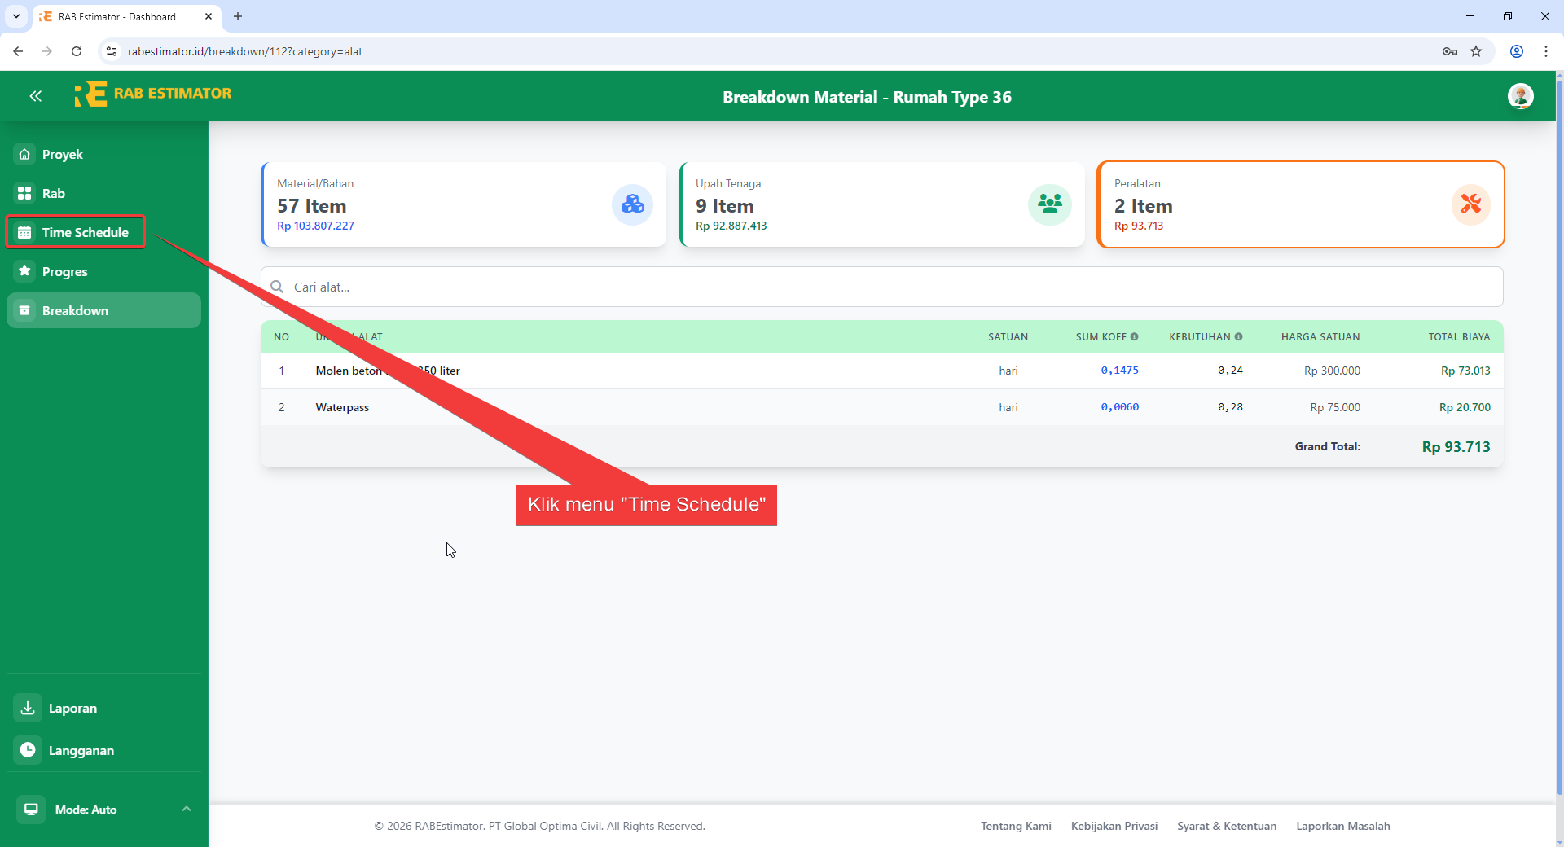The height and width of the screenshot is (847, 1564).
Task: Click the Cari alat search field
Action: coord(570,287)
